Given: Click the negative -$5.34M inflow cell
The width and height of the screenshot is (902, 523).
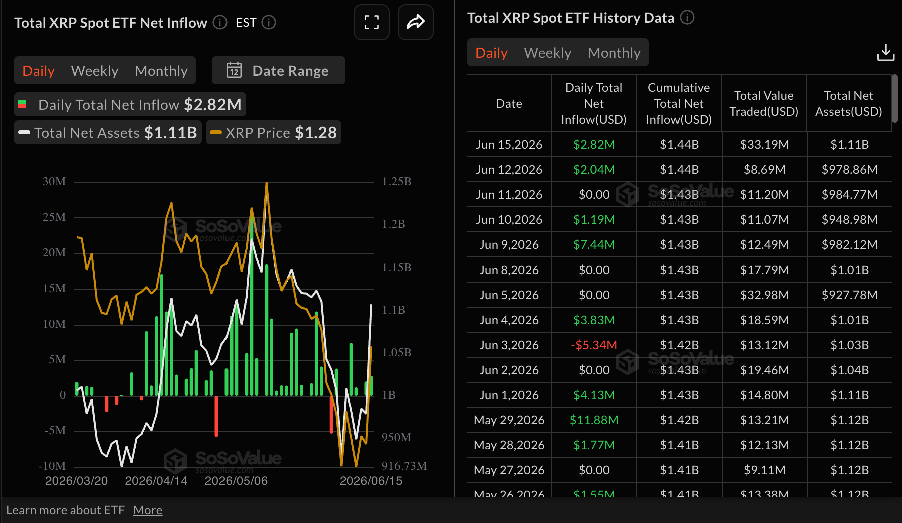Looking at the screenshot, I should 594,345.
